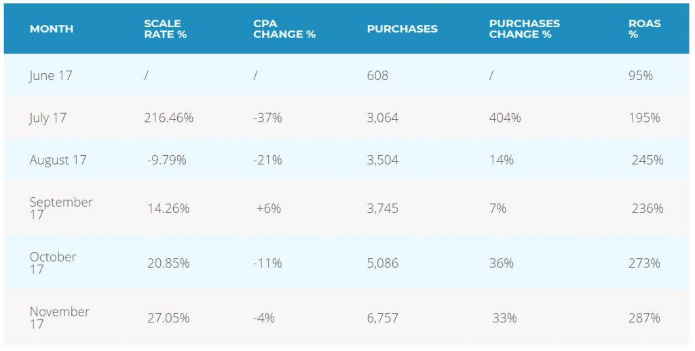Click the 6,757 purchases value
This screenshot has height=351, width=695.
pos(383,318)
